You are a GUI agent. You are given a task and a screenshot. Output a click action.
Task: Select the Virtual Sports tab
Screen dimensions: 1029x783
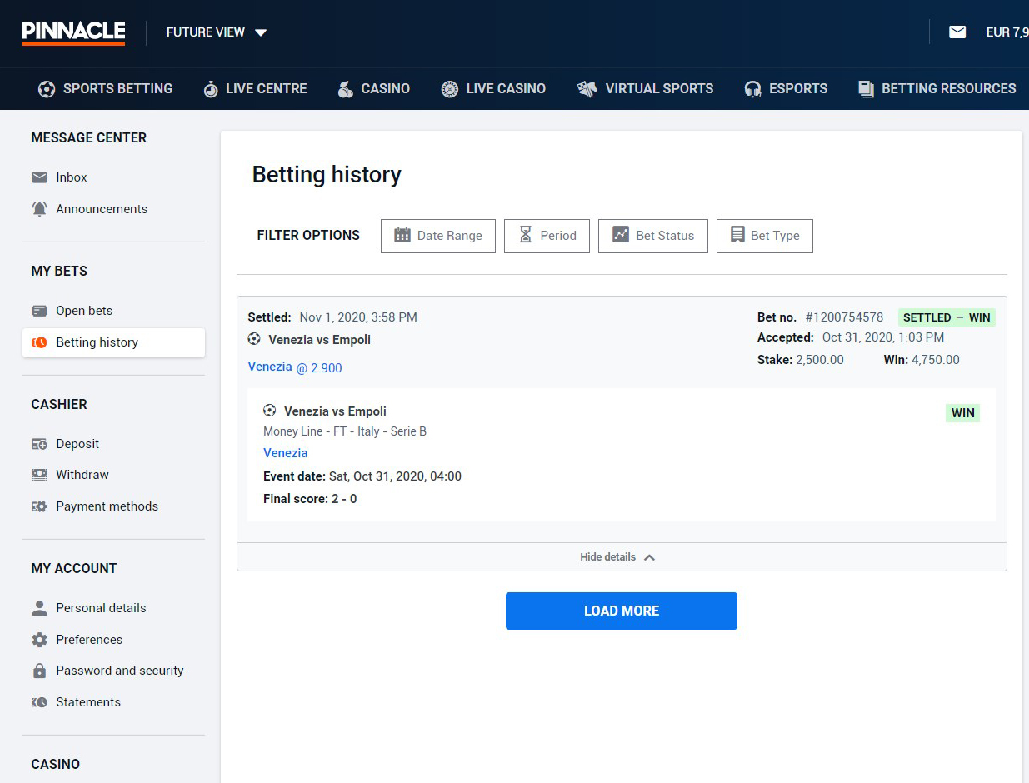pyautogui.click(x=645, y=88)
